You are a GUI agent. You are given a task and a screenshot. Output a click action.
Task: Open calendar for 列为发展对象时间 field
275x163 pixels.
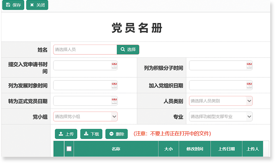click(114, 85)
